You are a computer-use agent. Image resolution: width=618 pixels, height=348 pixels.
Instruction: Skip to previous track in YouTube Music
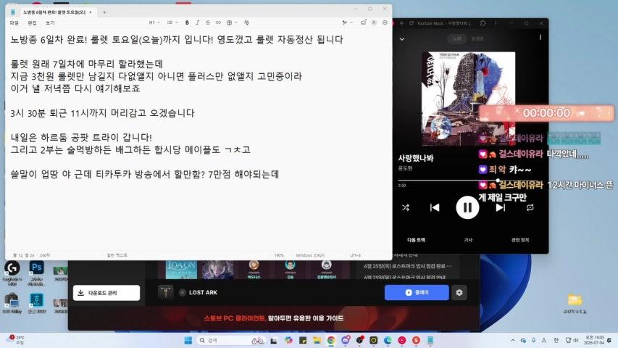pyautogui.click(x=434, y=207)
